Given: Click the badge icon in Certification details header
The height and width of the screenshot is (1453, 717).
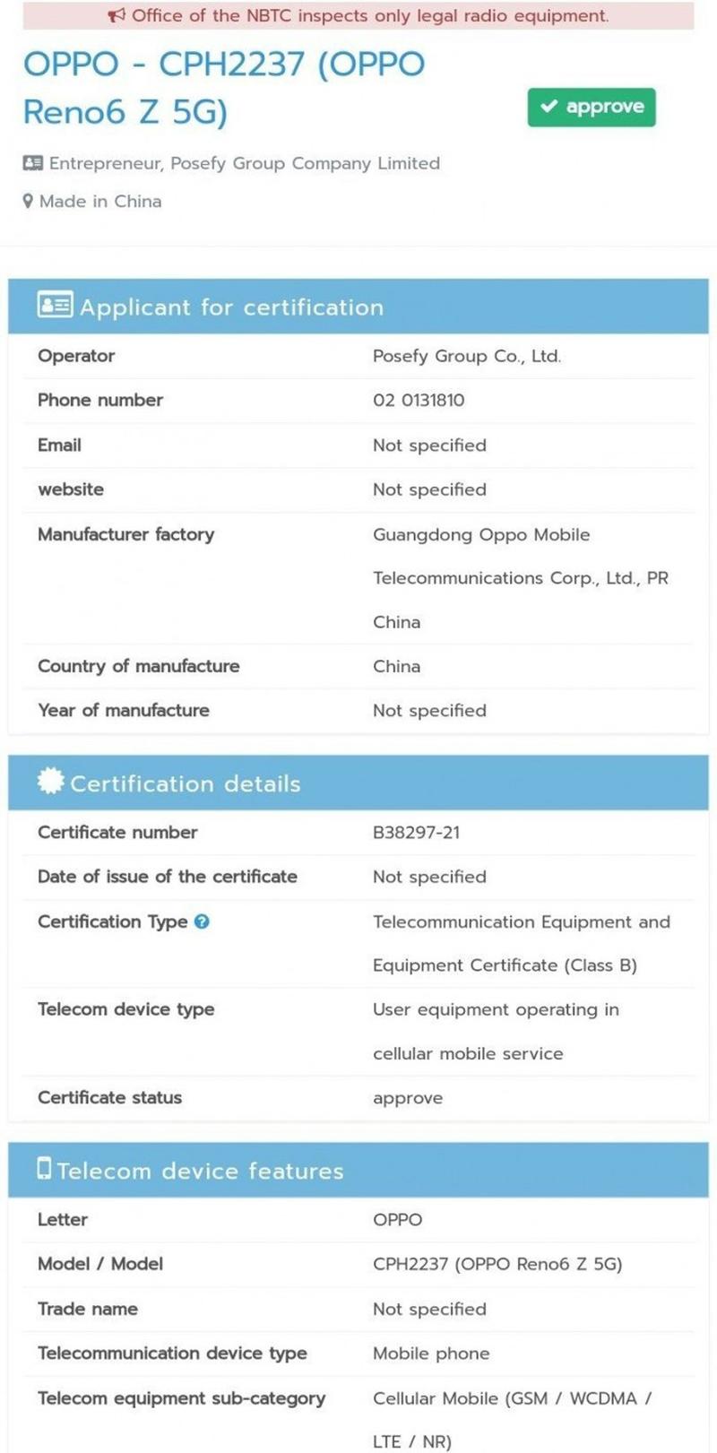Looking at the screenshot, I should [51, 781].
